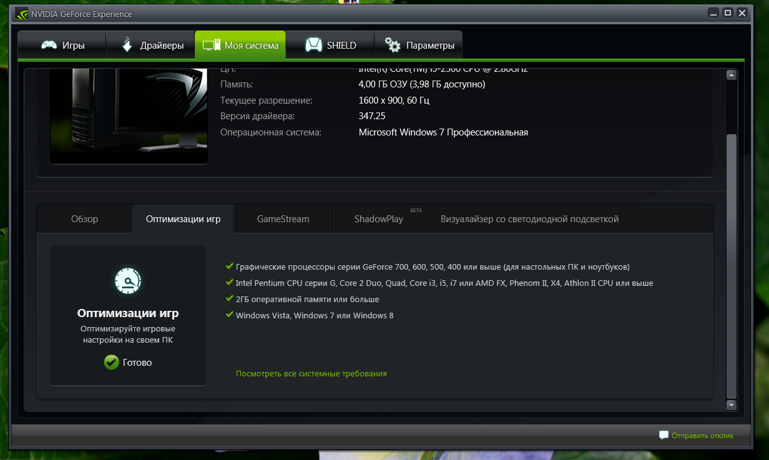Click checkmark beside 2ГБ оперативной памяти
Image resolution: width=769 pixels, height=460 pixels.
230,298
